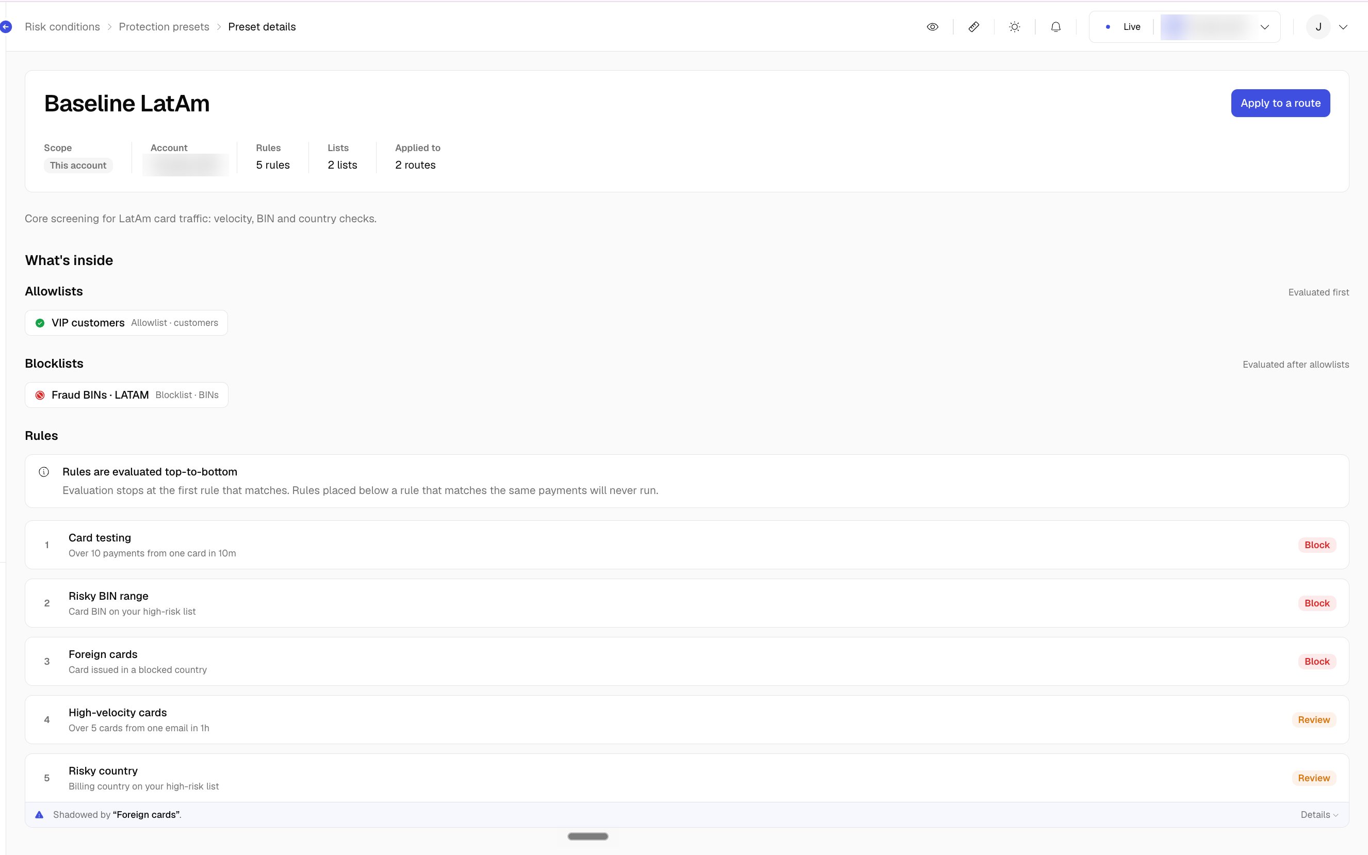The height and width of the screenshot is (855, 1368).
Task: Click Review badge on Risky country
Action: click(1314, 778)
